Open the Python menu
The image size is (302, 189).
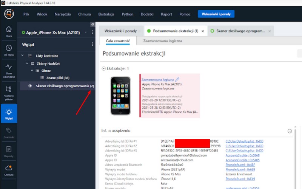pos(128,14)
